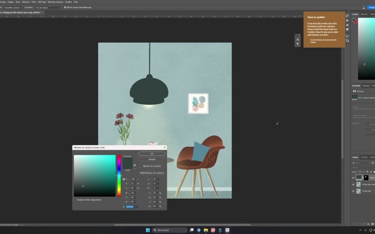Open the Filtre menu
The height and width of the screenshot is (234, 375).
pyautogui.click(x=34, y=2)
